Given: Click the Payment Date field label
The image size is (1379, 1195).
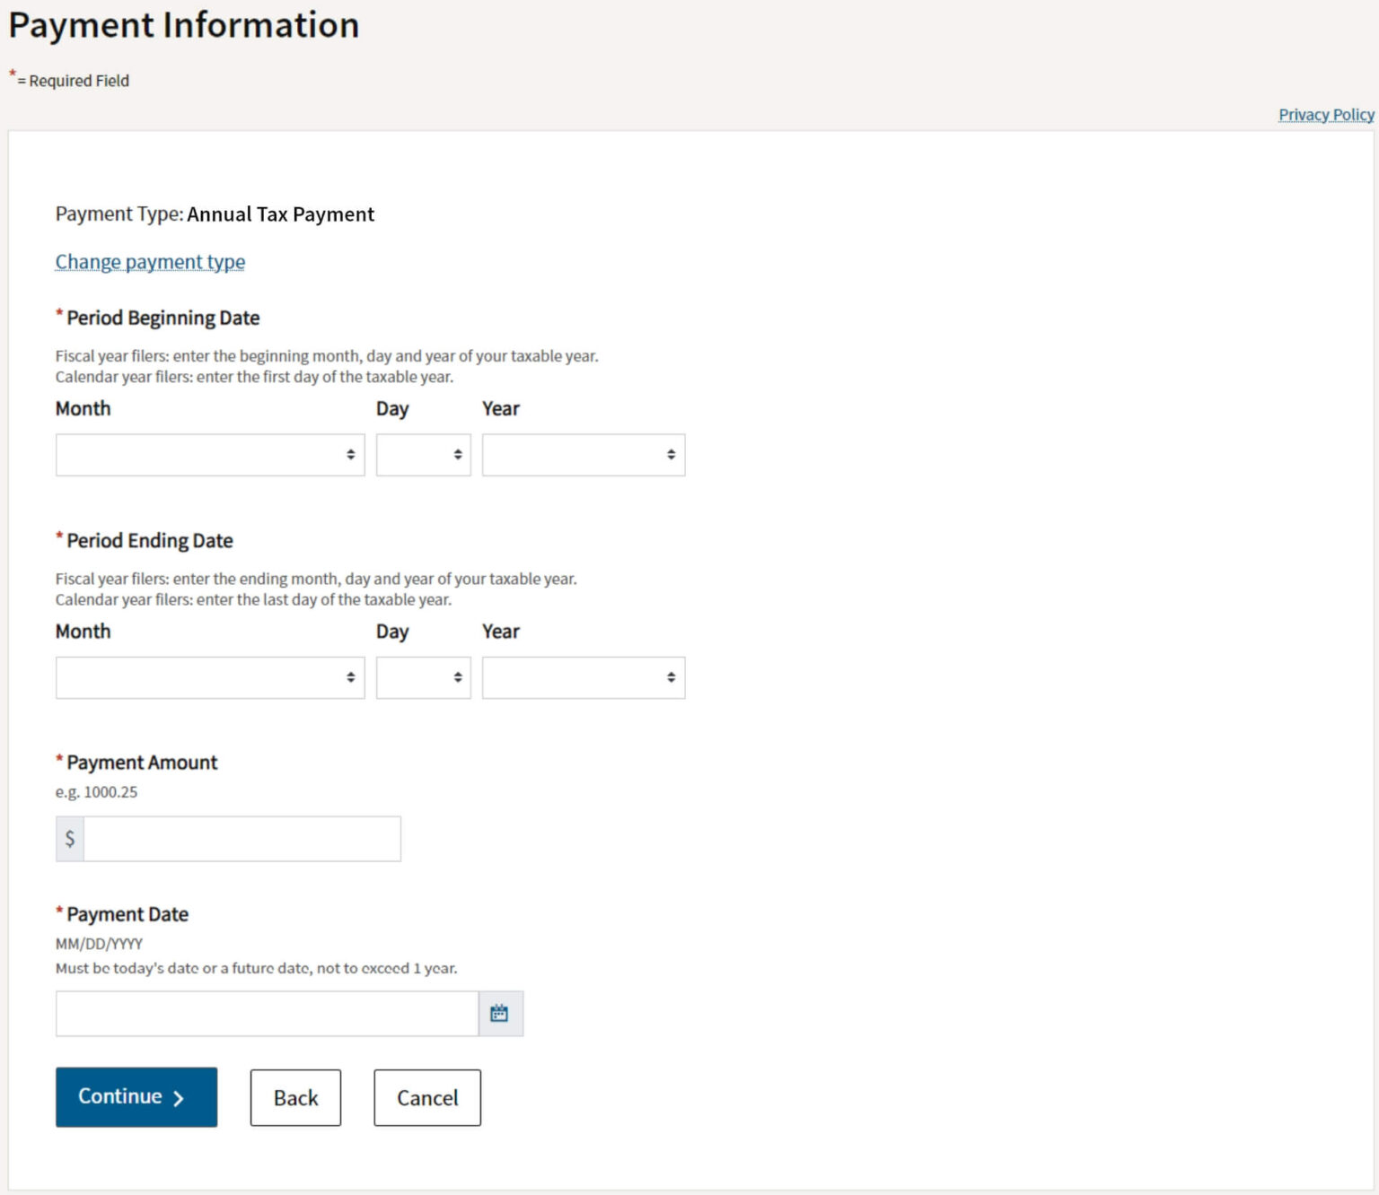Looking at the screenshot, I should pyautogui.click(x=127, y=914).
